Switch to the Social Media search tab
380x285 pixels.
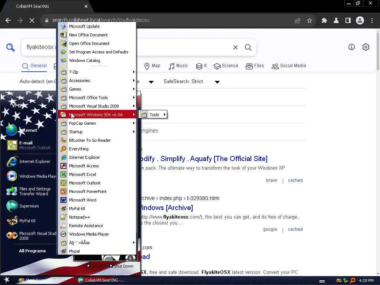[x=289, y=66]
